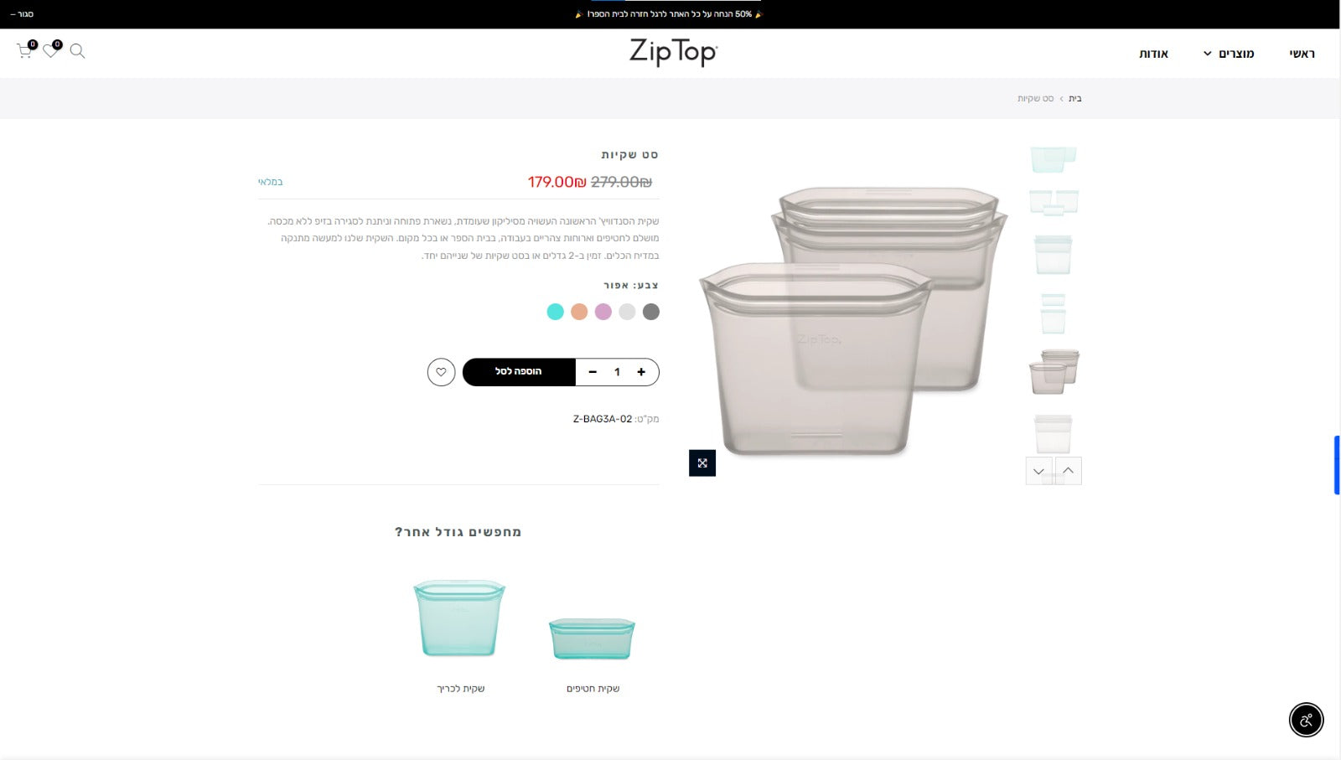
Task: Increase quantity with plus button
Action: (641, 372)
